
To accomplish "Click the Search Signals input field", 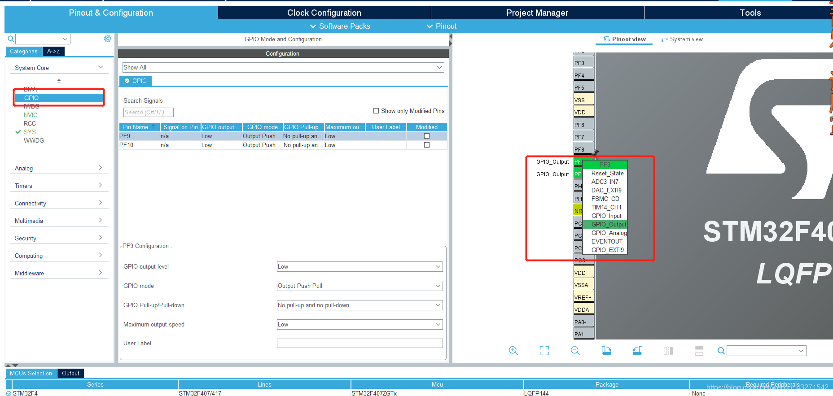I will coord(148,112).
